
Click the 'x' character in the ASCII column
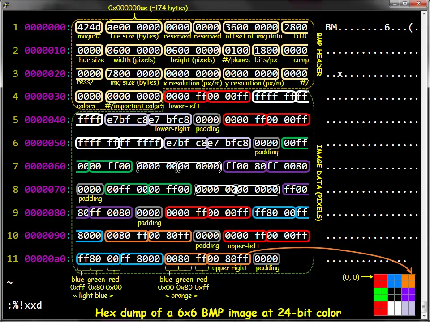(x=340, y=74)
